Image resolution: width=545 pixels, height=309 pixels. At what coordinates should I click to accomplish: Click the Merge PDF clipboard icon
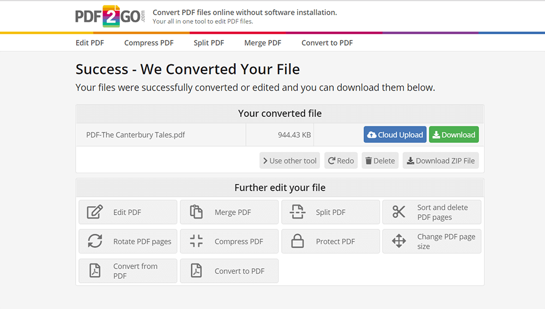(196, 212)
